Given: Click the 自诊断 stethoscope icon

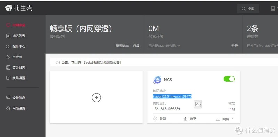Looking at the screenshot, I should pos(8,57).
